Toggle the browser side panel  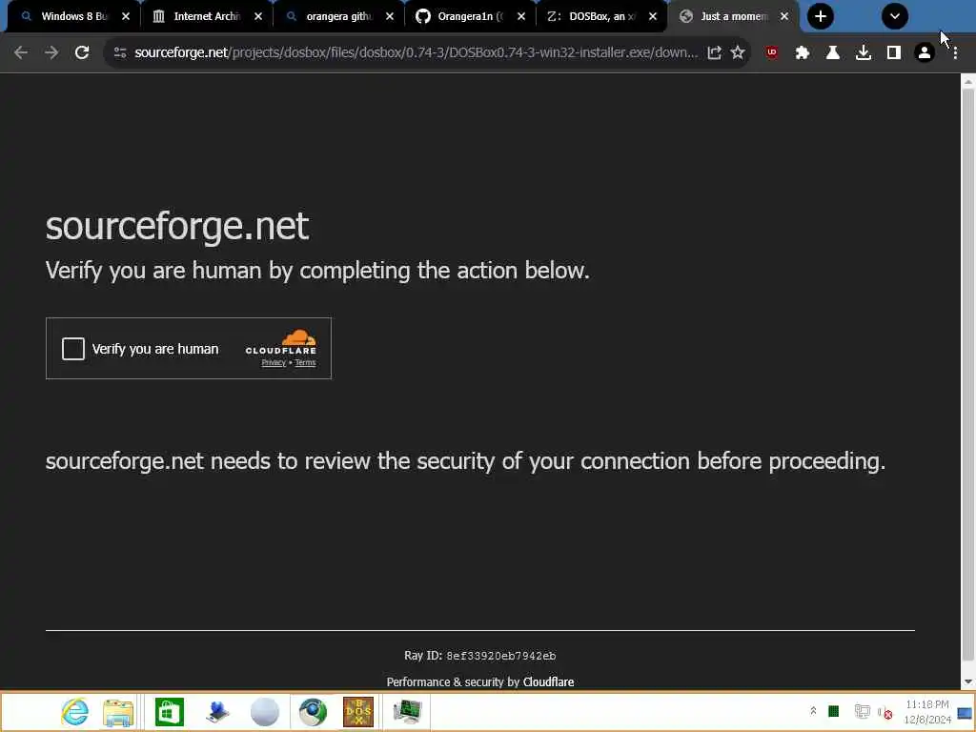894,52
